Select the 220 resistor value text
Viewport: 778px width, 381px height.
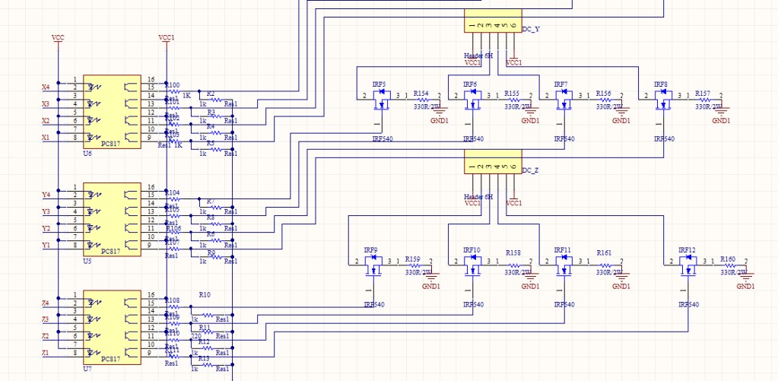click(196, 336)
